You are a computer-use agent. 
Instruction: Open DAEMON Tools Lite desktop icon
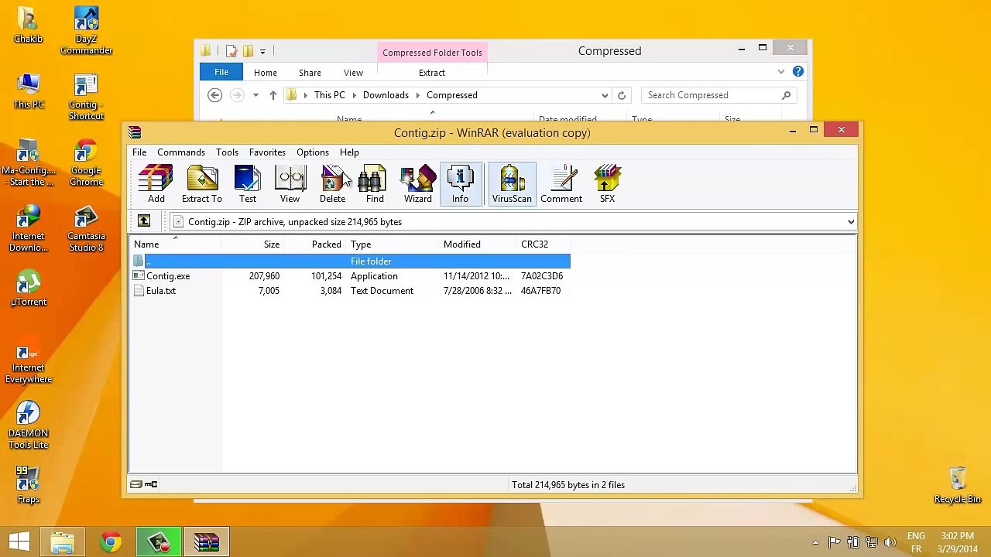pos(29,425)
